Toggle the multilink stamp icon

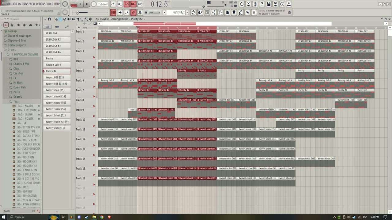140,13
